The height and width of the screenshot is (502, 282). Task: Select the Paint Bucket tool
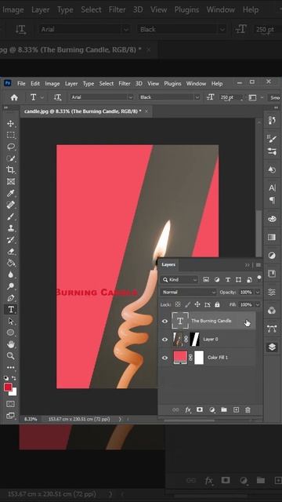[10, 263]
